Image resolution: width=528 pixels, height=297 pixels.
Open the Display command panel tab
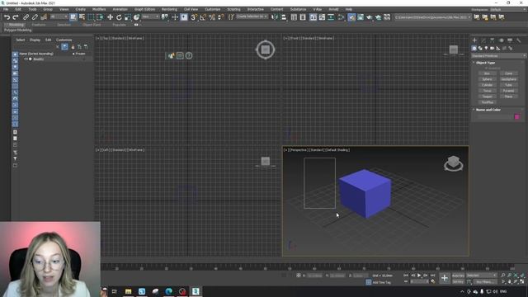click(510, 40)
